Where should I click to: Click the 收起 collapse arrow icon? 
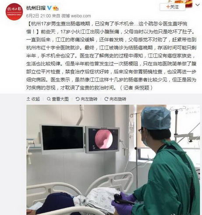coord(28,99)
